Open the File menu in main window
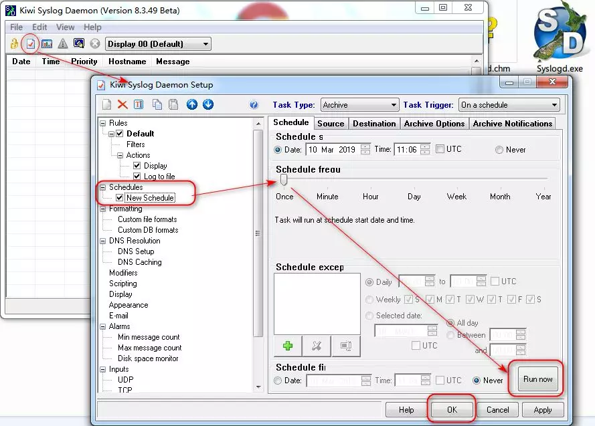 pyautogui.click(x=16, y=27)
